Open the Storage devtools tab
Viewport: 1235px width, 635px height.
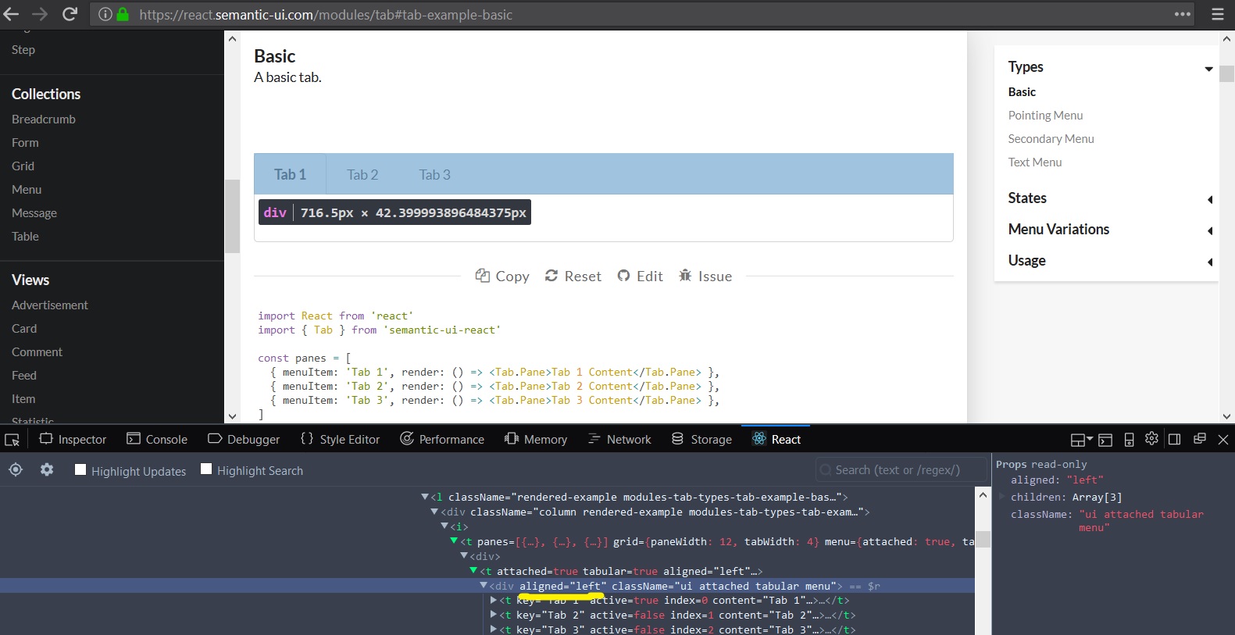701,440
